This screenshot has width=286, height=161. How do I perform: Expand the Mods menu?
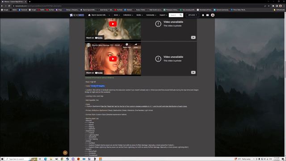pyautogui.click(x=117, y=15)
